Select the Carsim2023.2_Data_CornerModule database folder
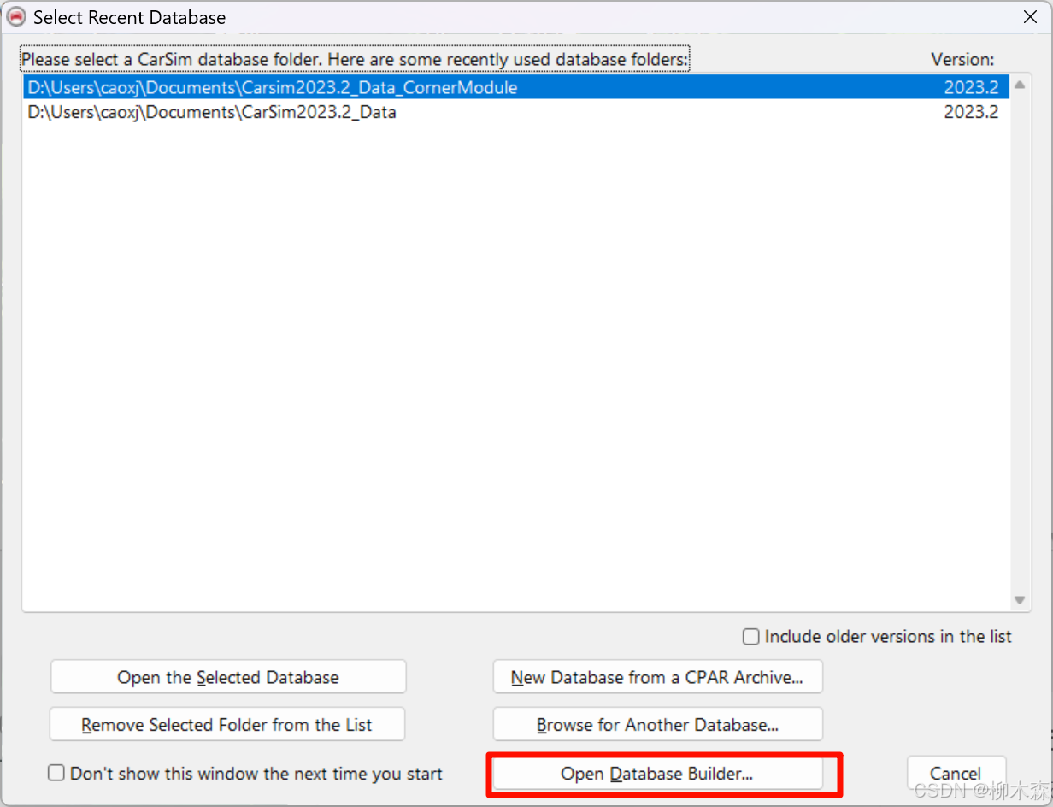The width and height of the screenshot is (1053, 807). [515, 87]
